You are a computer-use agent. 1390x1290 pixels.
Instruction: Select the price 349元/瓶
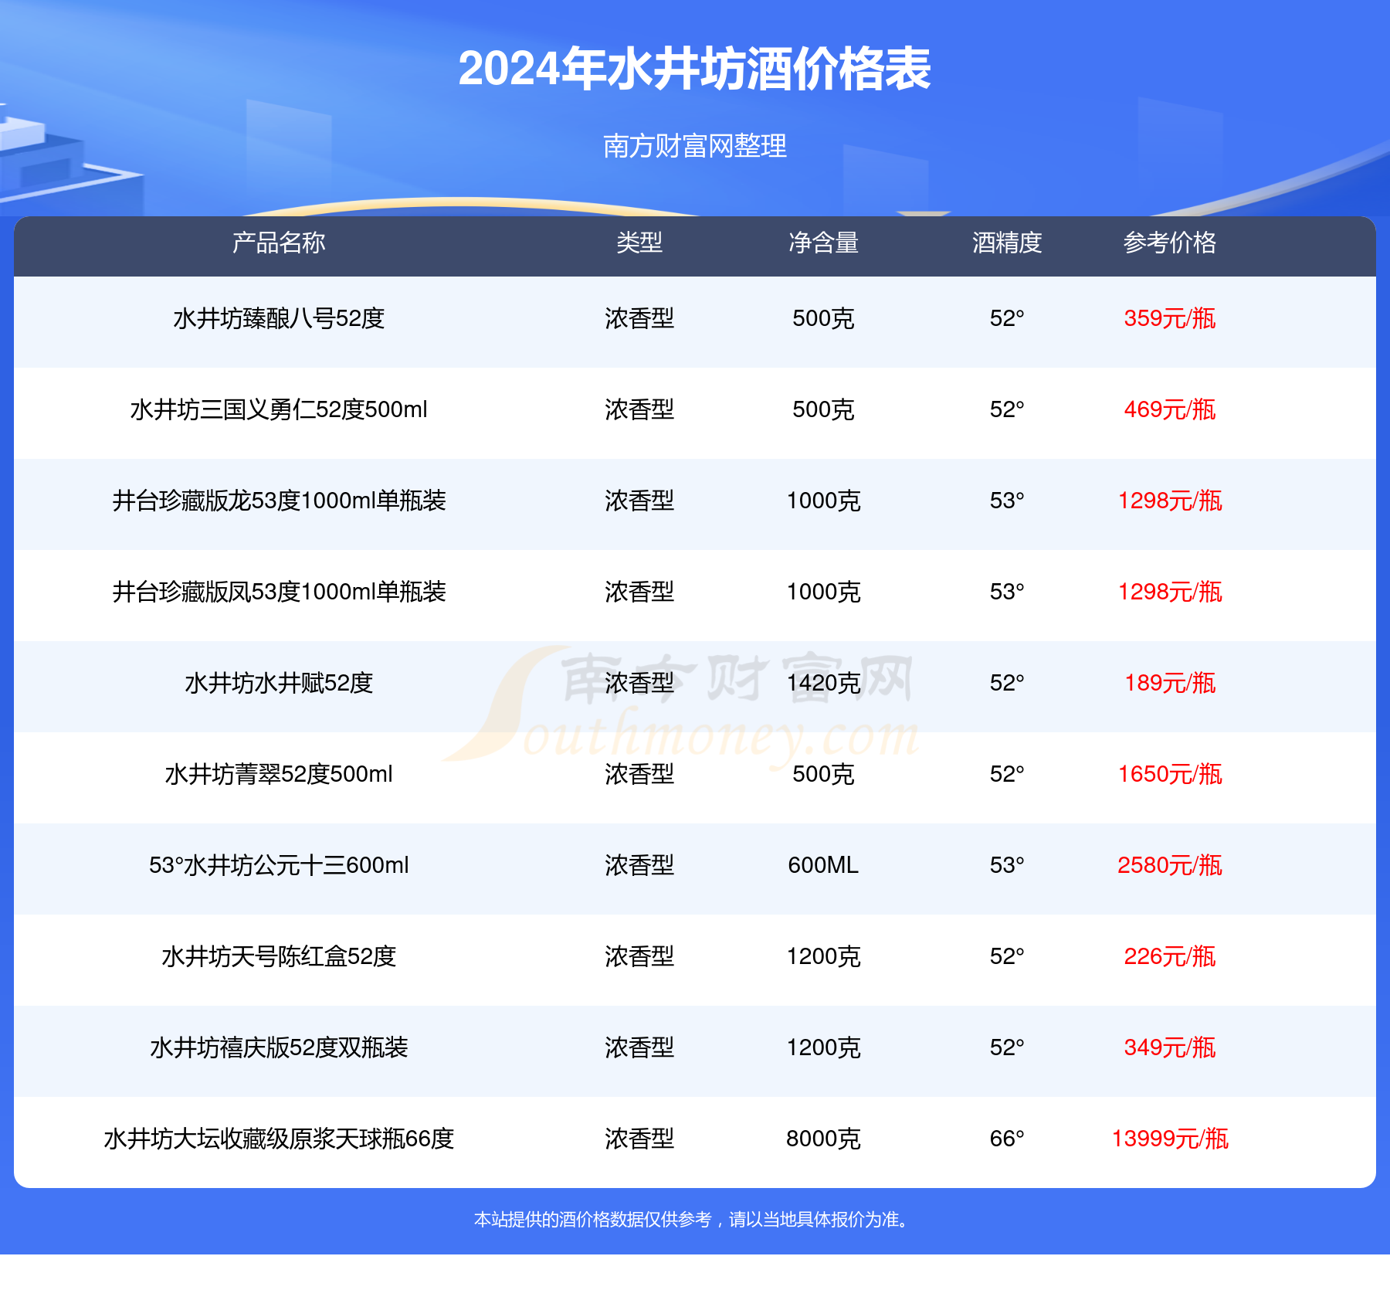pyautogui.click(x=1170, y=1047)
